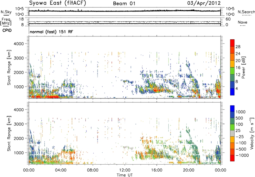Image resolution: width=255 pixels, height=177 pixels.
Task: Click the 'Freq. [MHz]' axis label
Action: point(6,21)
